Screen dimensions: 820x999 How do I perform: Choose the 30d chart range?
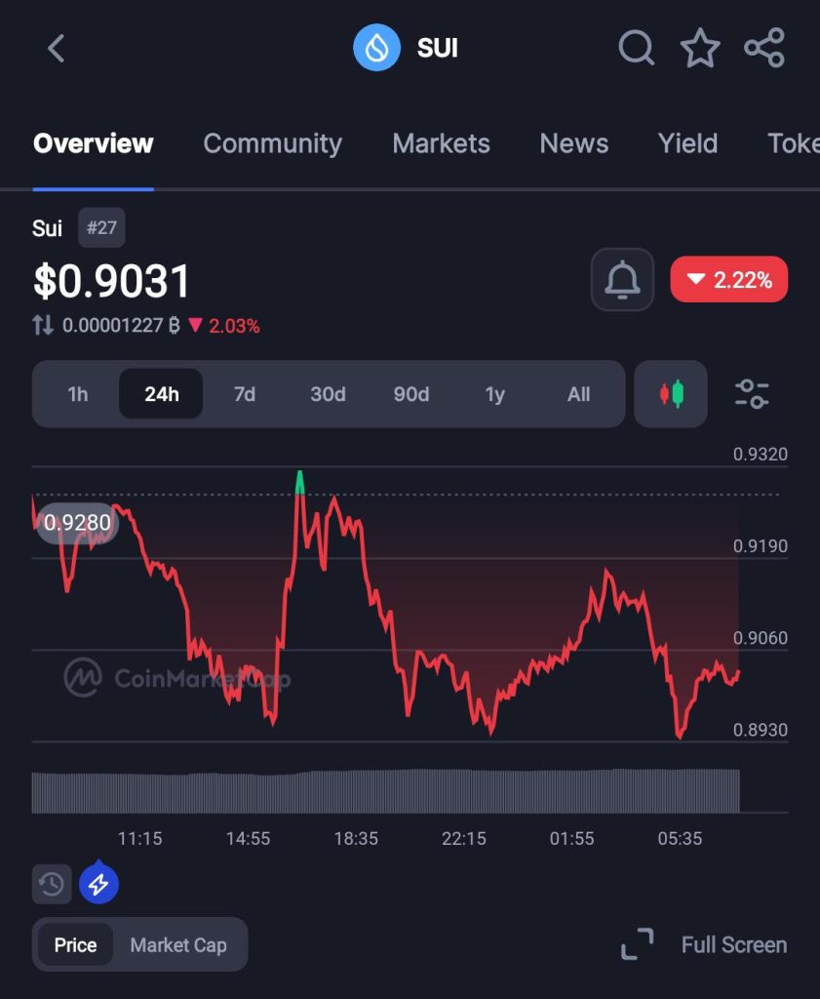click(x=328, y=394)
